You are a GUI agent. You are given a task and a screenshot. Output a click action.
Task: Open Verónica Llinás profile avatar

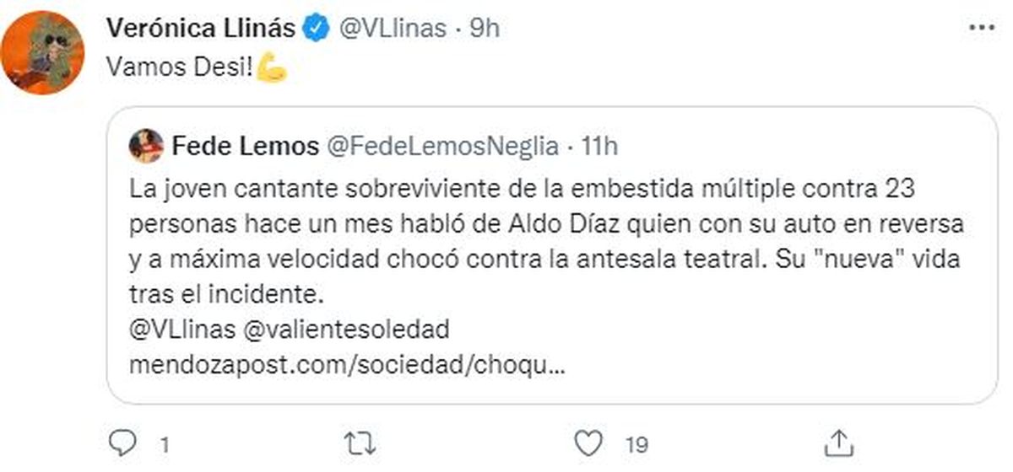(x=44, y=53)
